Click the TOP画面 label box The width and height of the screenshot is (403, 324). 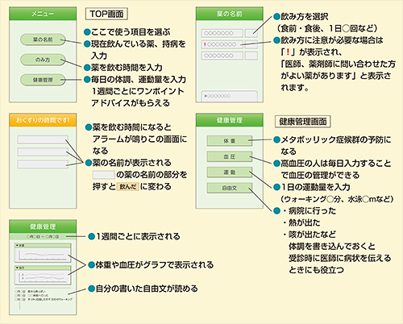tap(106, 14)
